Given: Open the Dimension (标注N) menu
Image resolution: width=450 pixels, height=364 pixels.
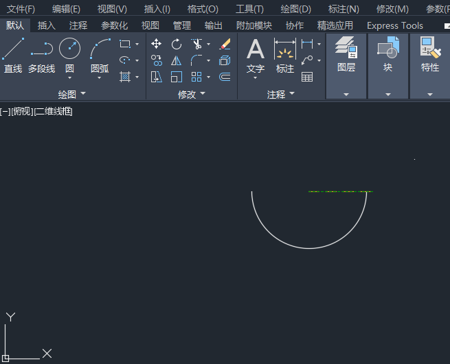Looking at the screenshot, I should (x=344, y=9).
